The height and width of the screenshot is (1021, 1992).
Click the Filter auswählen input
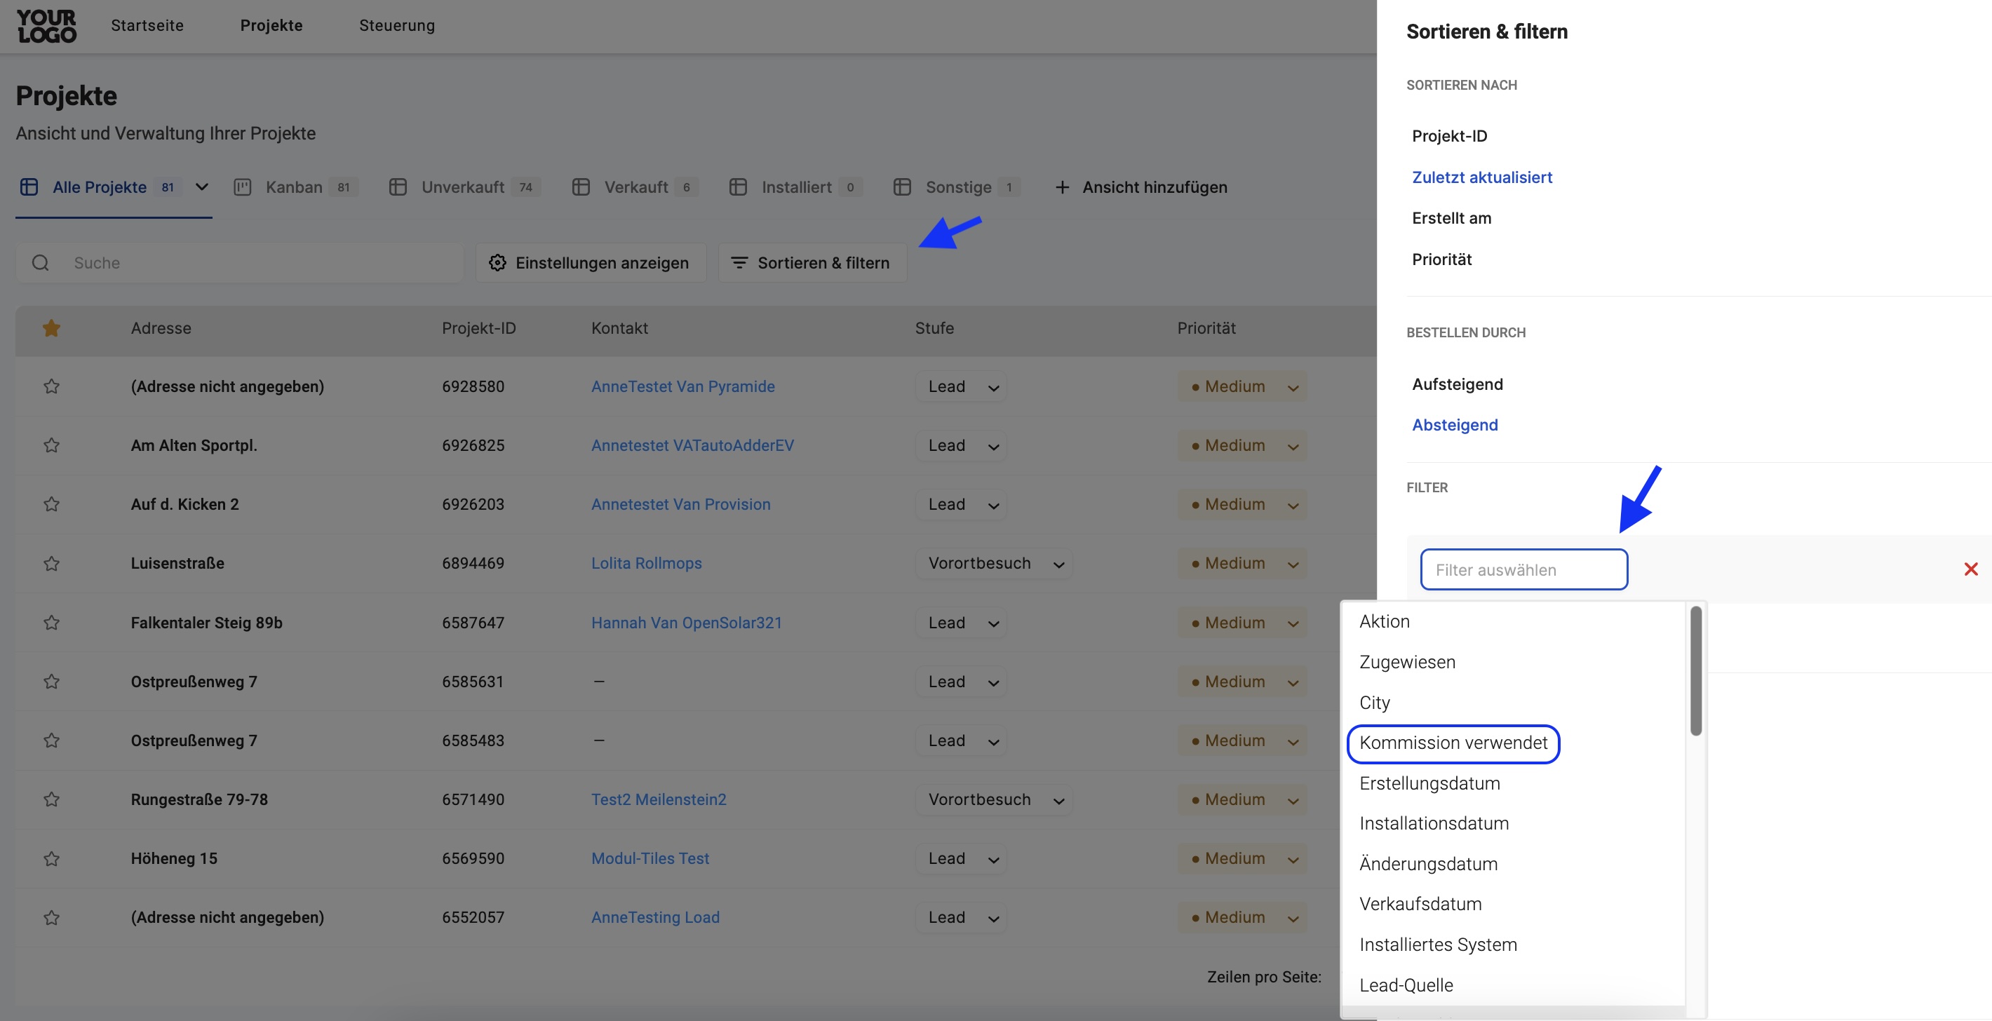pos(1523,569)
